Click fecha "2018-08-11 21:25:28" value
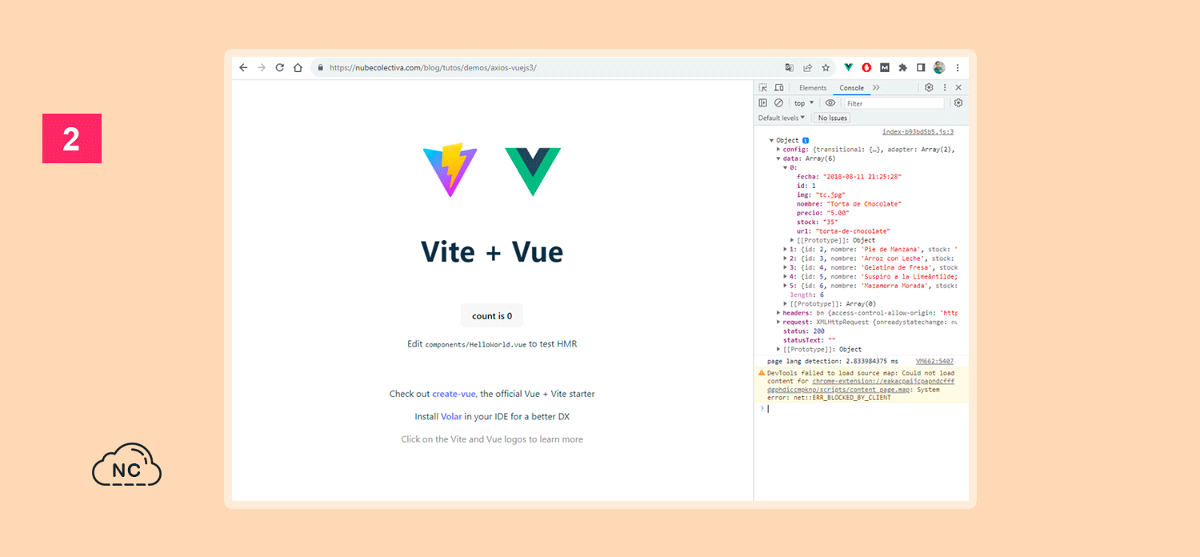 861,176
